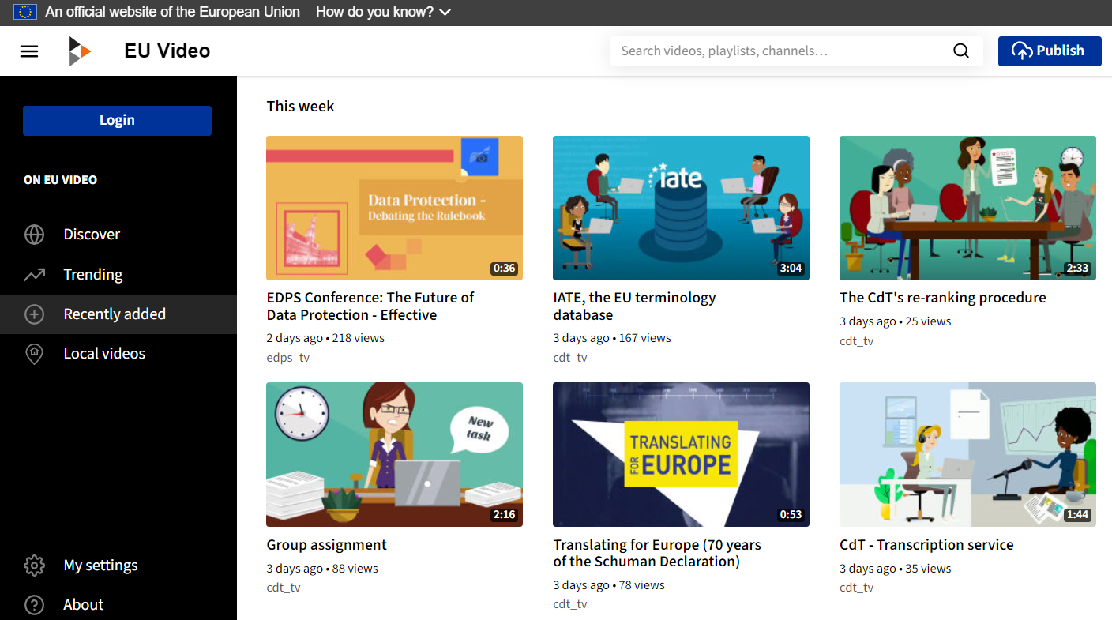Click the 0:36 duration badge

504,269
